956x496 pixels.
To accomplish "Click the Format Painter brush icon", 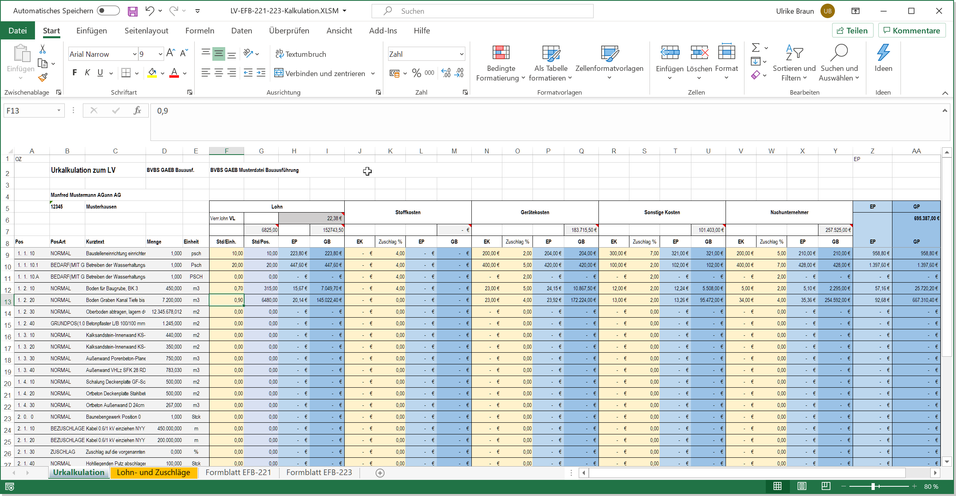I will click(x=43, y=77).
